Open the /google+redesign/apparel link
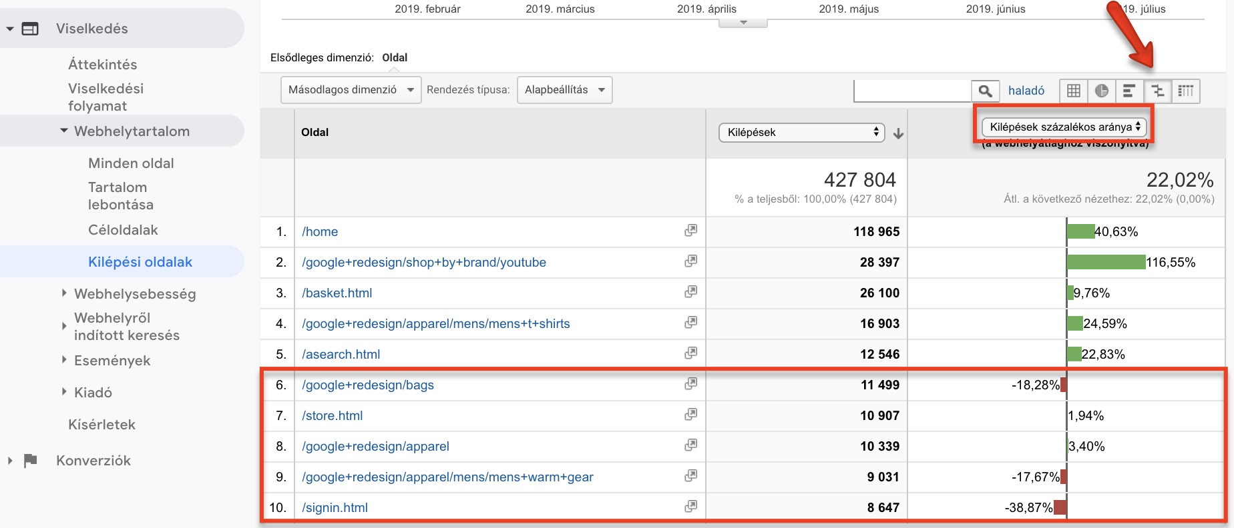This screenshot has width=1234, height=528. tap(376, 446)
